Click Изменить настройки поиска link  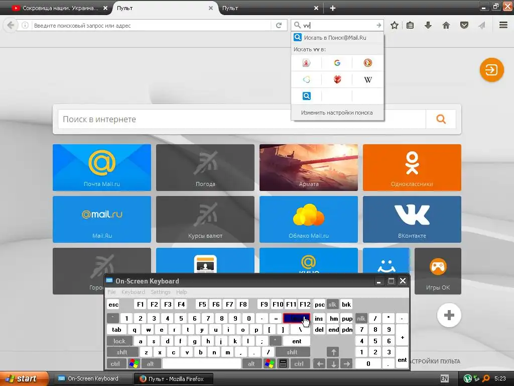point(337,113)
